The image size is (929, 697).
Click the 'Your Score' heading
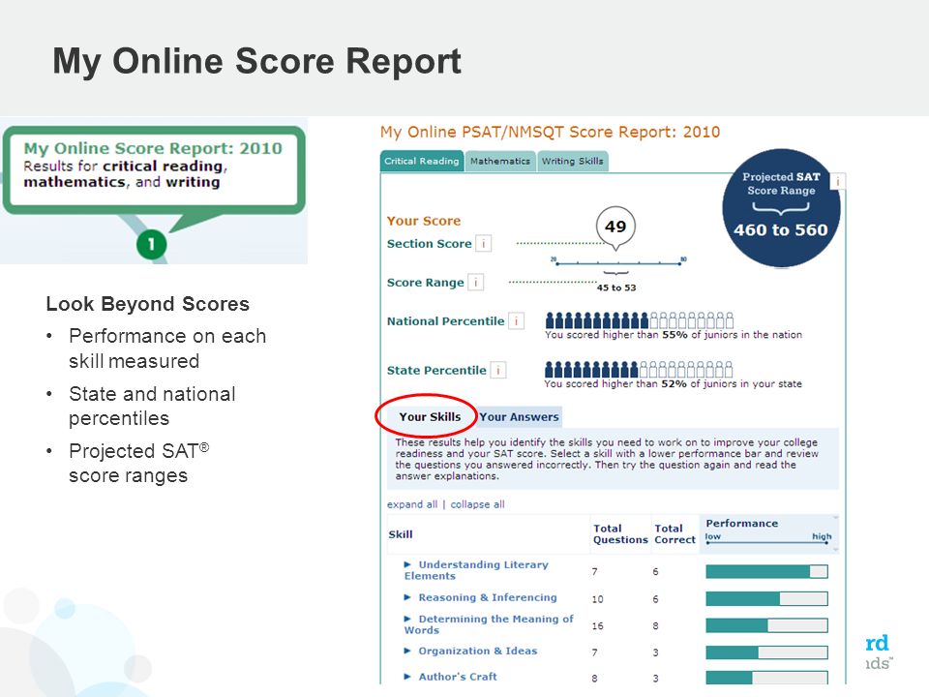424,221
